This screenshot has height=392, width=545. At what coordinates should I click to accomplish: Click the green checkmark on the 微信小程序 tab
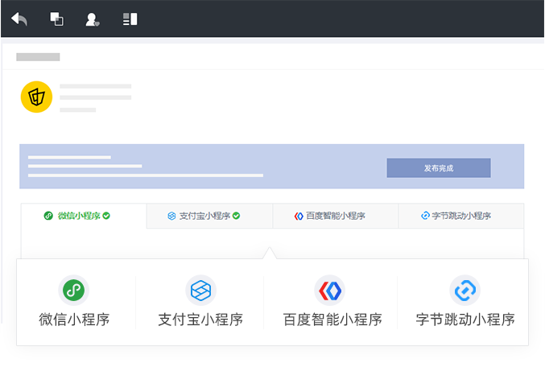[106, 216]
